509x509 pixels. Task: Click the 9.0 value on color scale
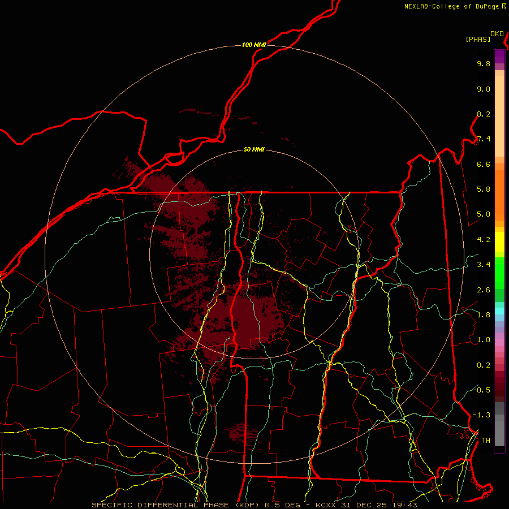click(x=484, y=89)
